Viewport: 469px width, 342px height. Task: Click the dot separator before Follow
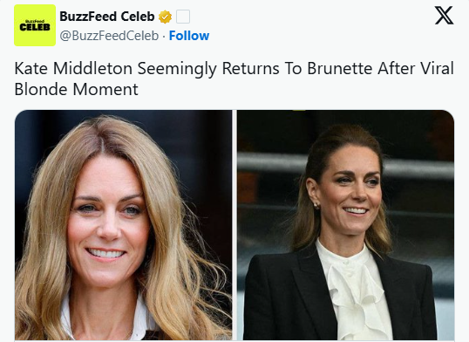164,37
